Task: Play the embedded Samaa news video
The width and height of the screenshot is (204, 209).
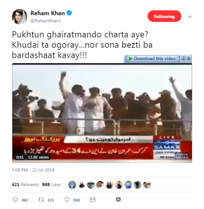Action: point(102,113)
